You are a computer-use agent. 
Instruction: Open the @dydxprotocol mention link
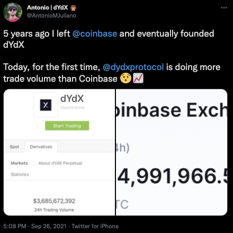point(133,67)
